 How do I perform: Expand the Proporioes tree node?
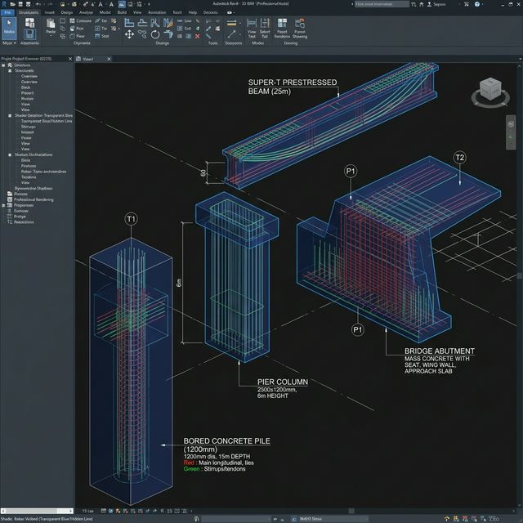tap(3, 205)
